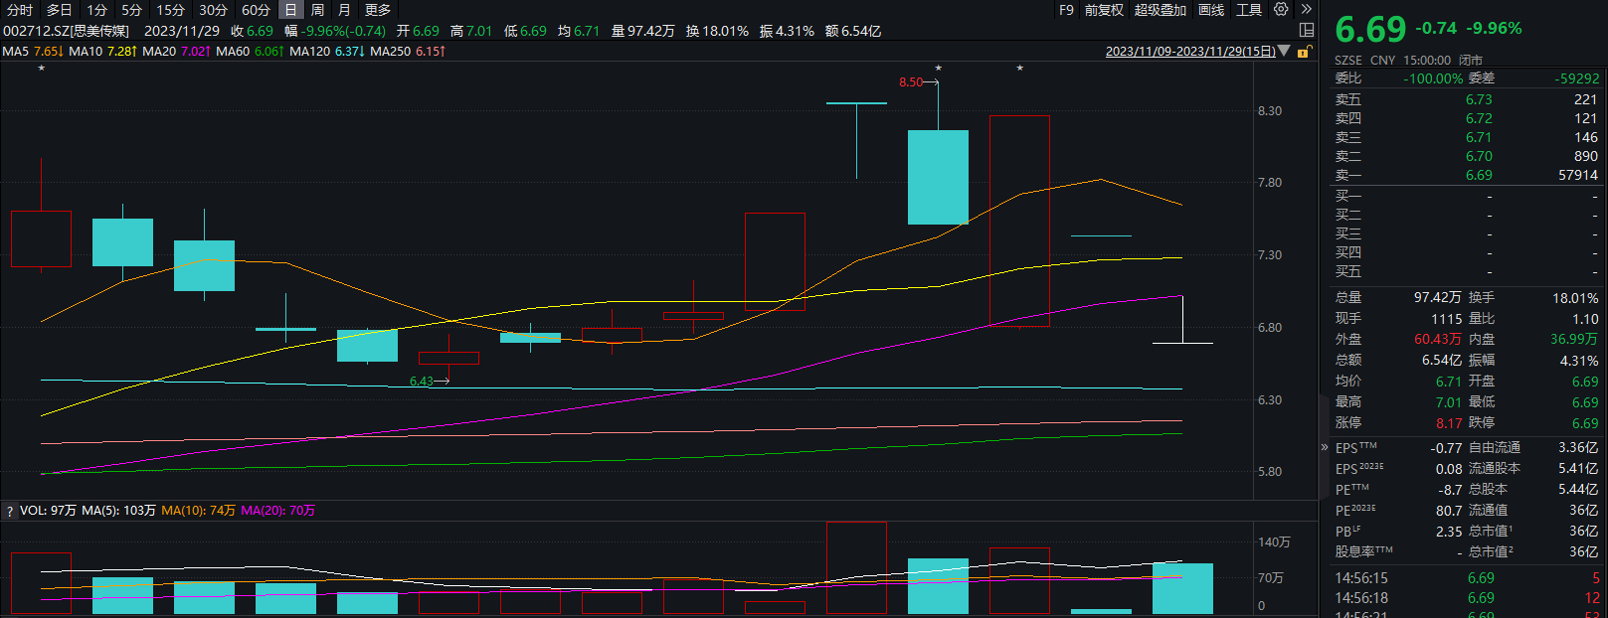The width and height of the screenshot is (1608, 618).
Task: Select the 15分 period tab
Action: click(170, 10)
